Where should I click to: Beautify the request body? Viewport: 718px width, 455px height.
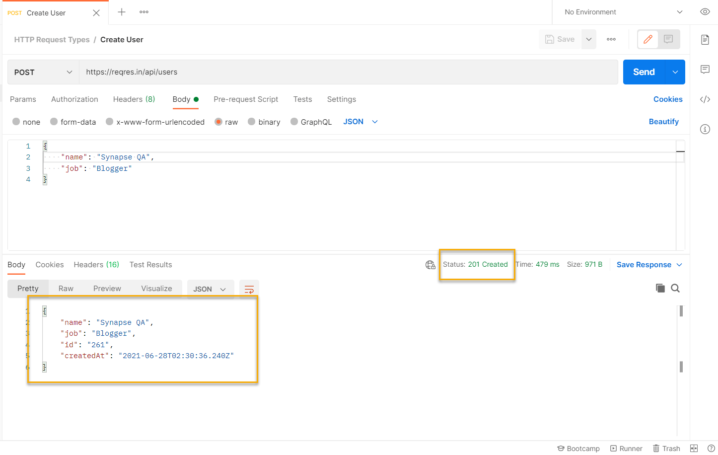pyautogui.click(x=663, y=122)
